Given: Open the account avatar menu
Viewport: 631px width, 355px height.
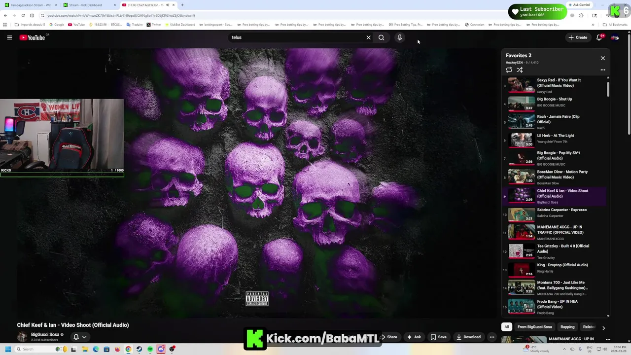Looking at the screenshot, I should tap(615, 37).
